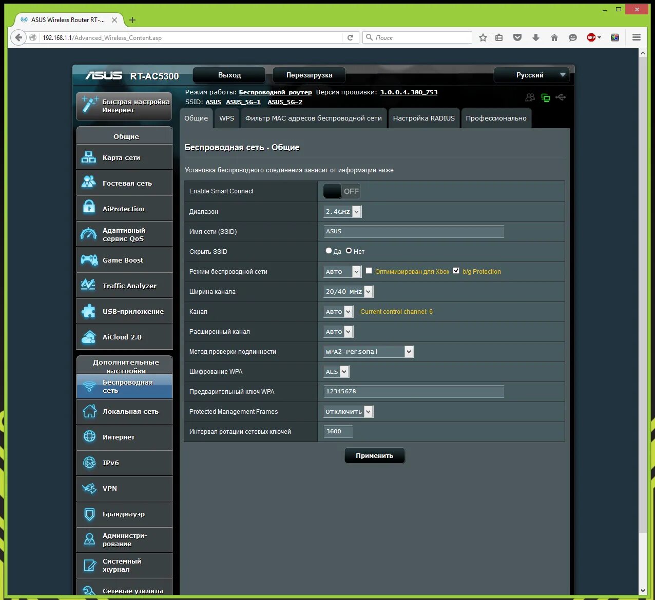The image size is (655, 600).
Task: Reload the page with refresh icon
Action: pos(350,37)
